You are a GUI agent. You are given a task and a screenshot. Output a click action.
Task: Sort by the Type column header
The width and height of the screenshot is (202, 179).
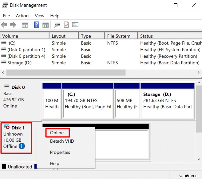point(92,36)
